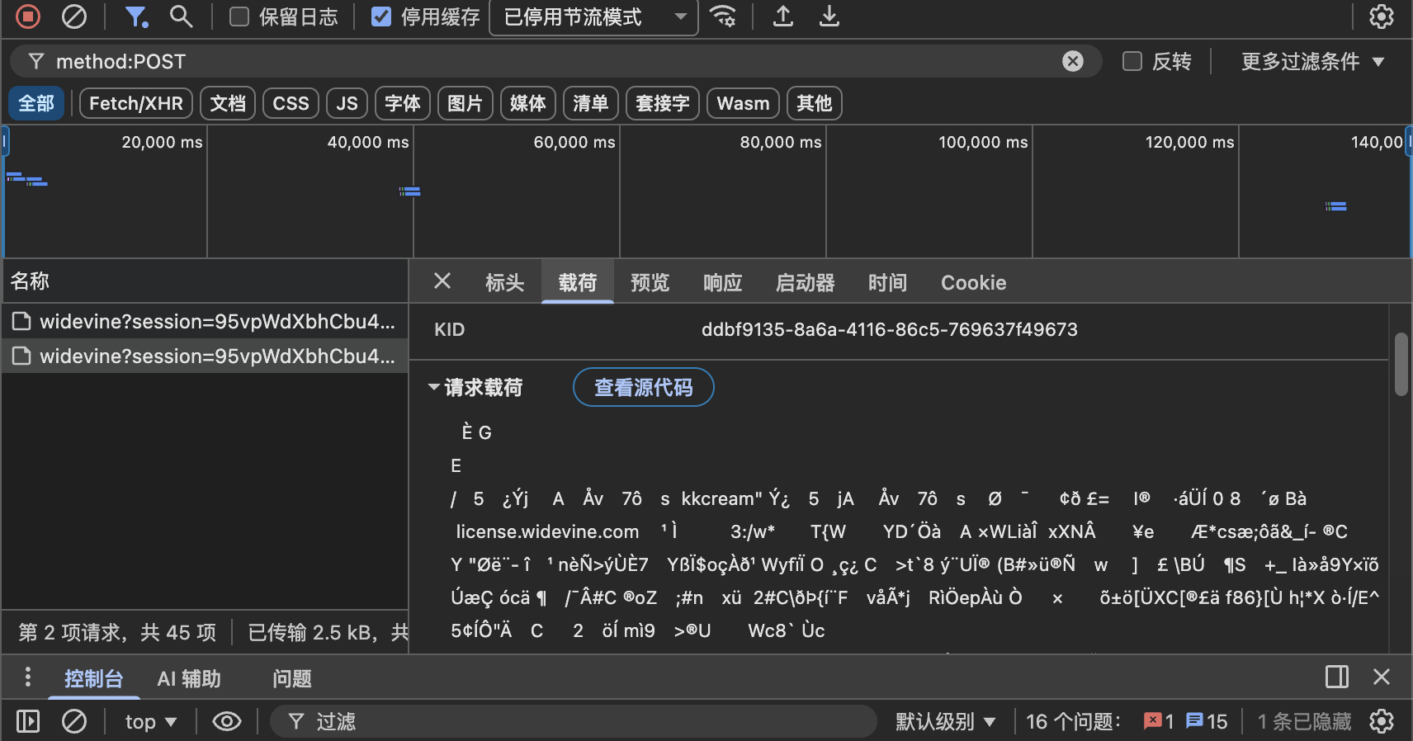Screen dimensions: 1413x741
Task: Collapse the 请求载荷 section
Action: click(434, 387)
